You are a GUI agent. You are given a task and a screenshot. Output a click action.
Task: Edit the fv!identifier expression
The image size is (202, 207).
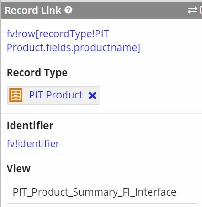[x=33, y=143]
